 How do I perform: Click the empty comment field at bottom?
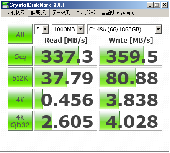tap(85, 140)
